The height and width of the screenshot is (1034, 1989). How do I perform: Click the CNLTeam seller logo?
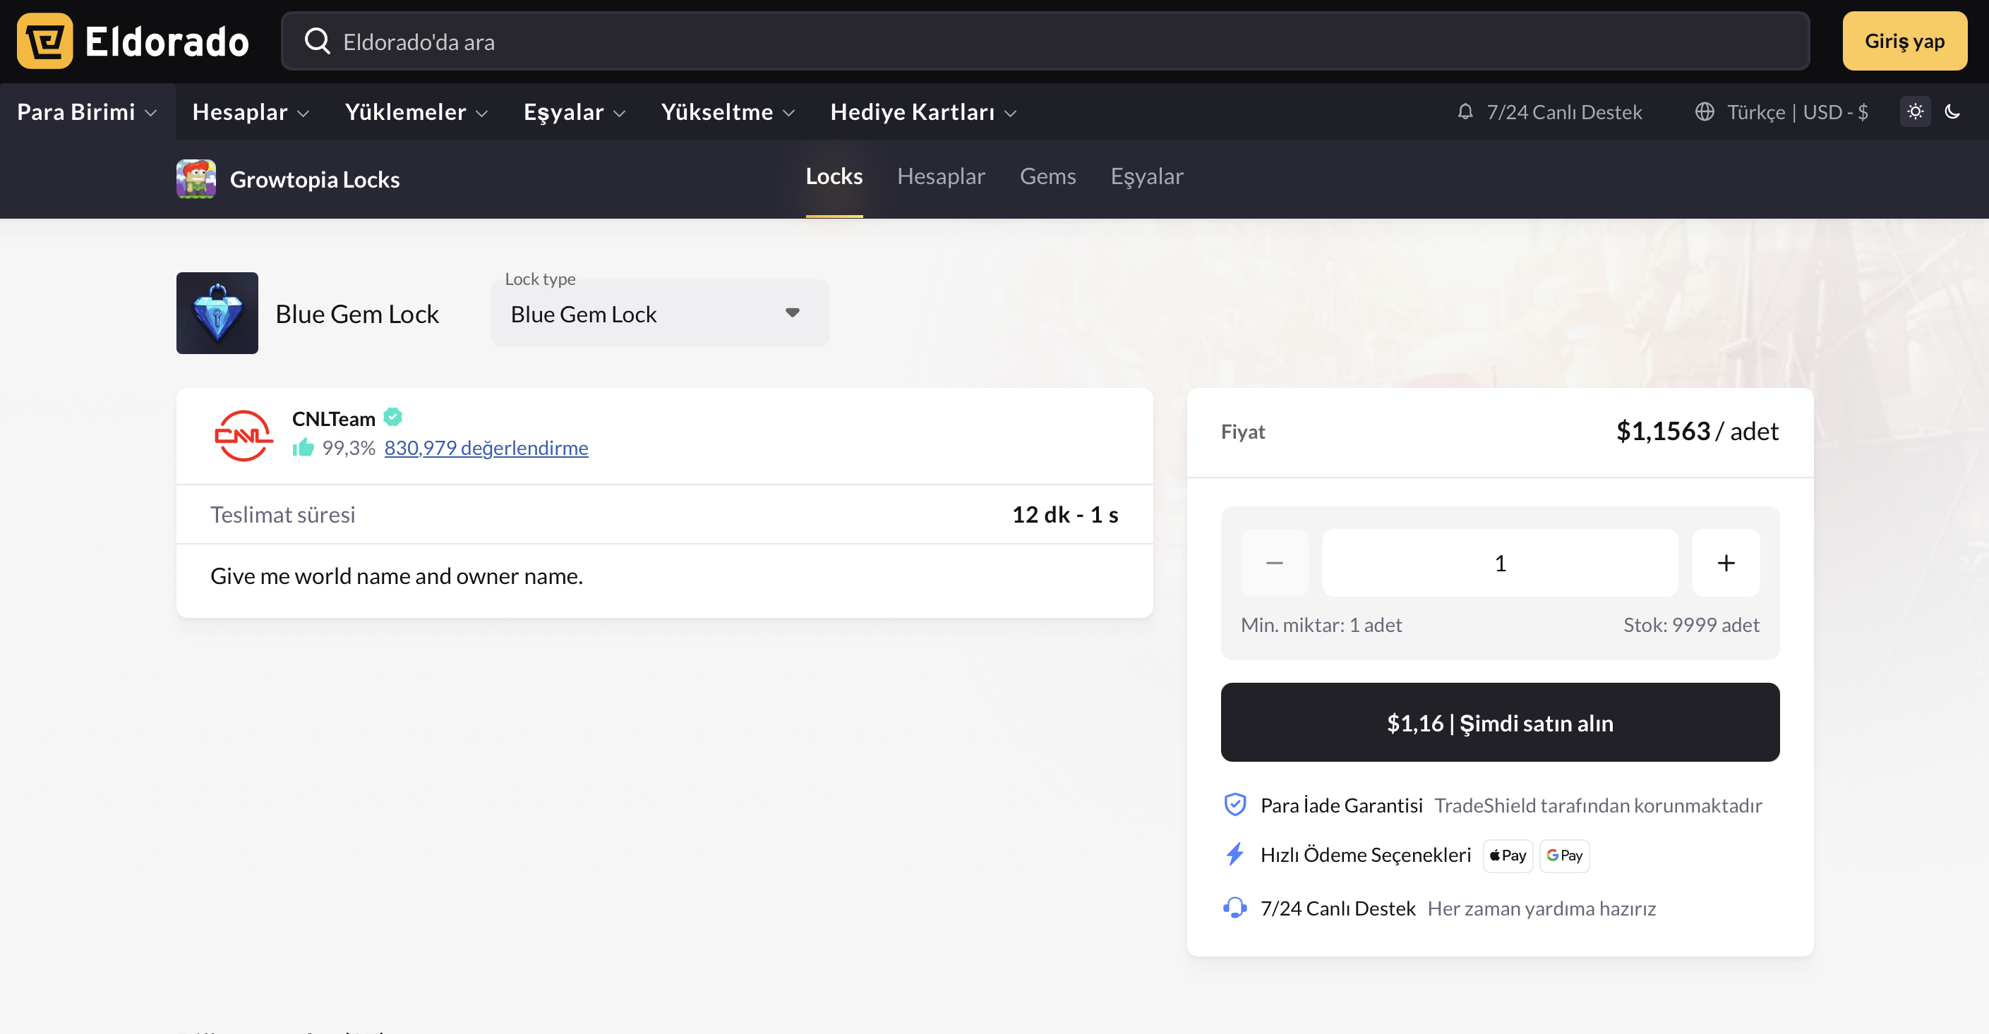click(244, 435)
